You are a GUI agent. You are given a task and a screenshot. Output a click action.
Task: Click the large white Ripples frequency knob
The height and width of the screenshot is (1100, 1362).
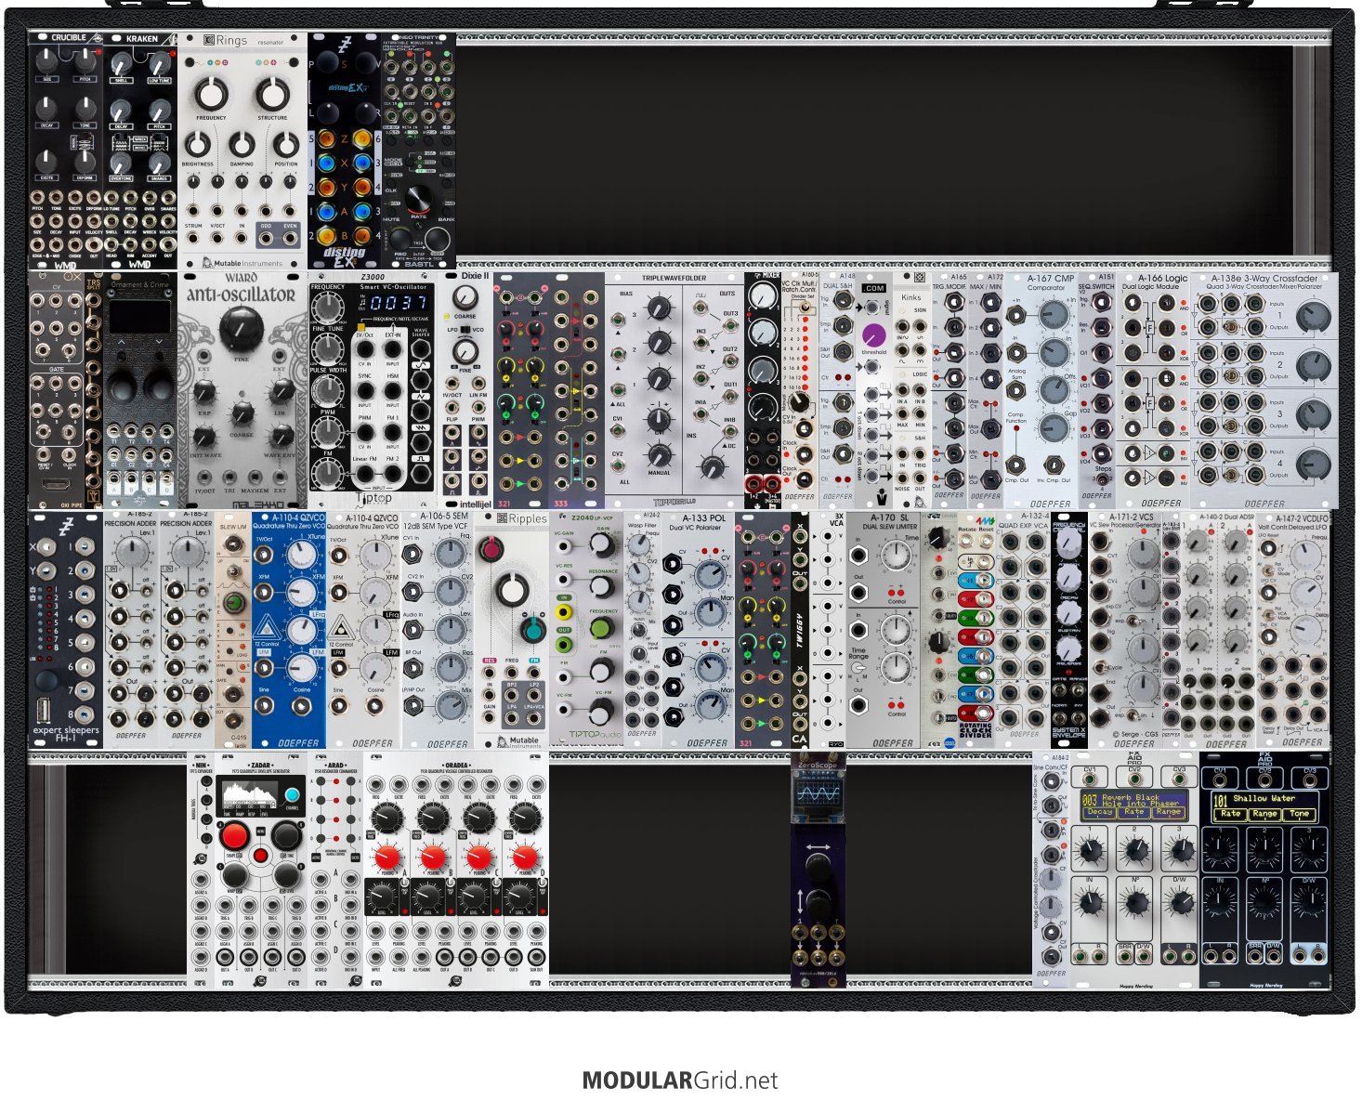pyautogui.click(x=511, y=590)
